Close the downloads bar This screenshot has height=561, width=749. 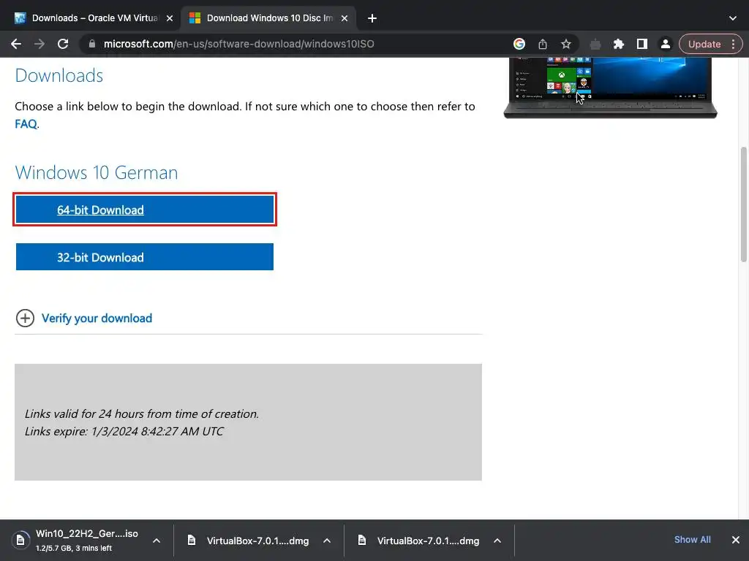coord(736,540)
